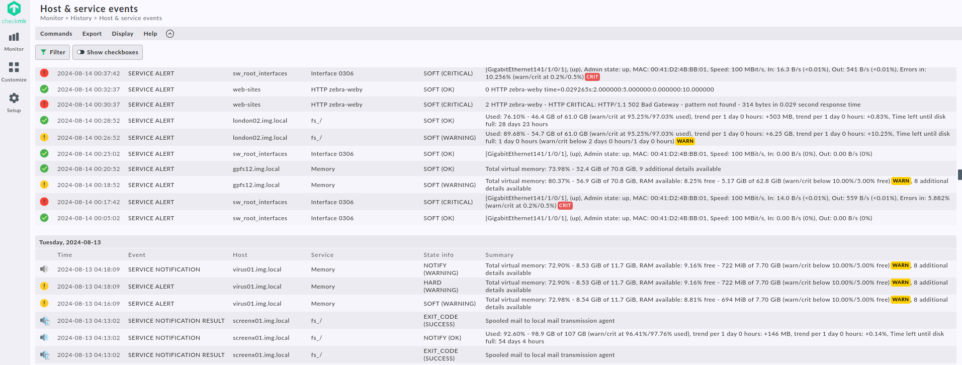Click the OK status icon at 00:32:37
The width and height of the screenshot is (962, 365).
[x=44, y=89]
